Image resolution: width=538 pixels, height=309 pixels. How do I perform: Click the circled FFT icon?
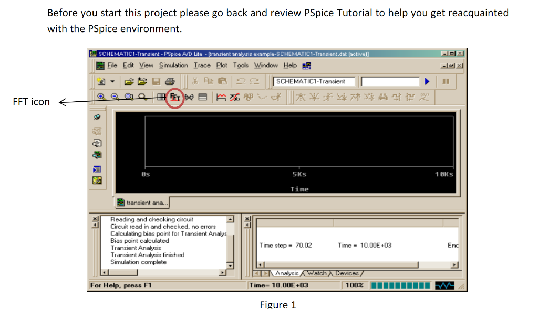point(175,97)
